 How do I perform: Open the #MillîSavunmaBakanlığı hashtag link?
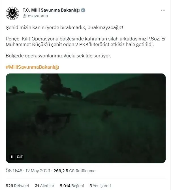[32, 67]
